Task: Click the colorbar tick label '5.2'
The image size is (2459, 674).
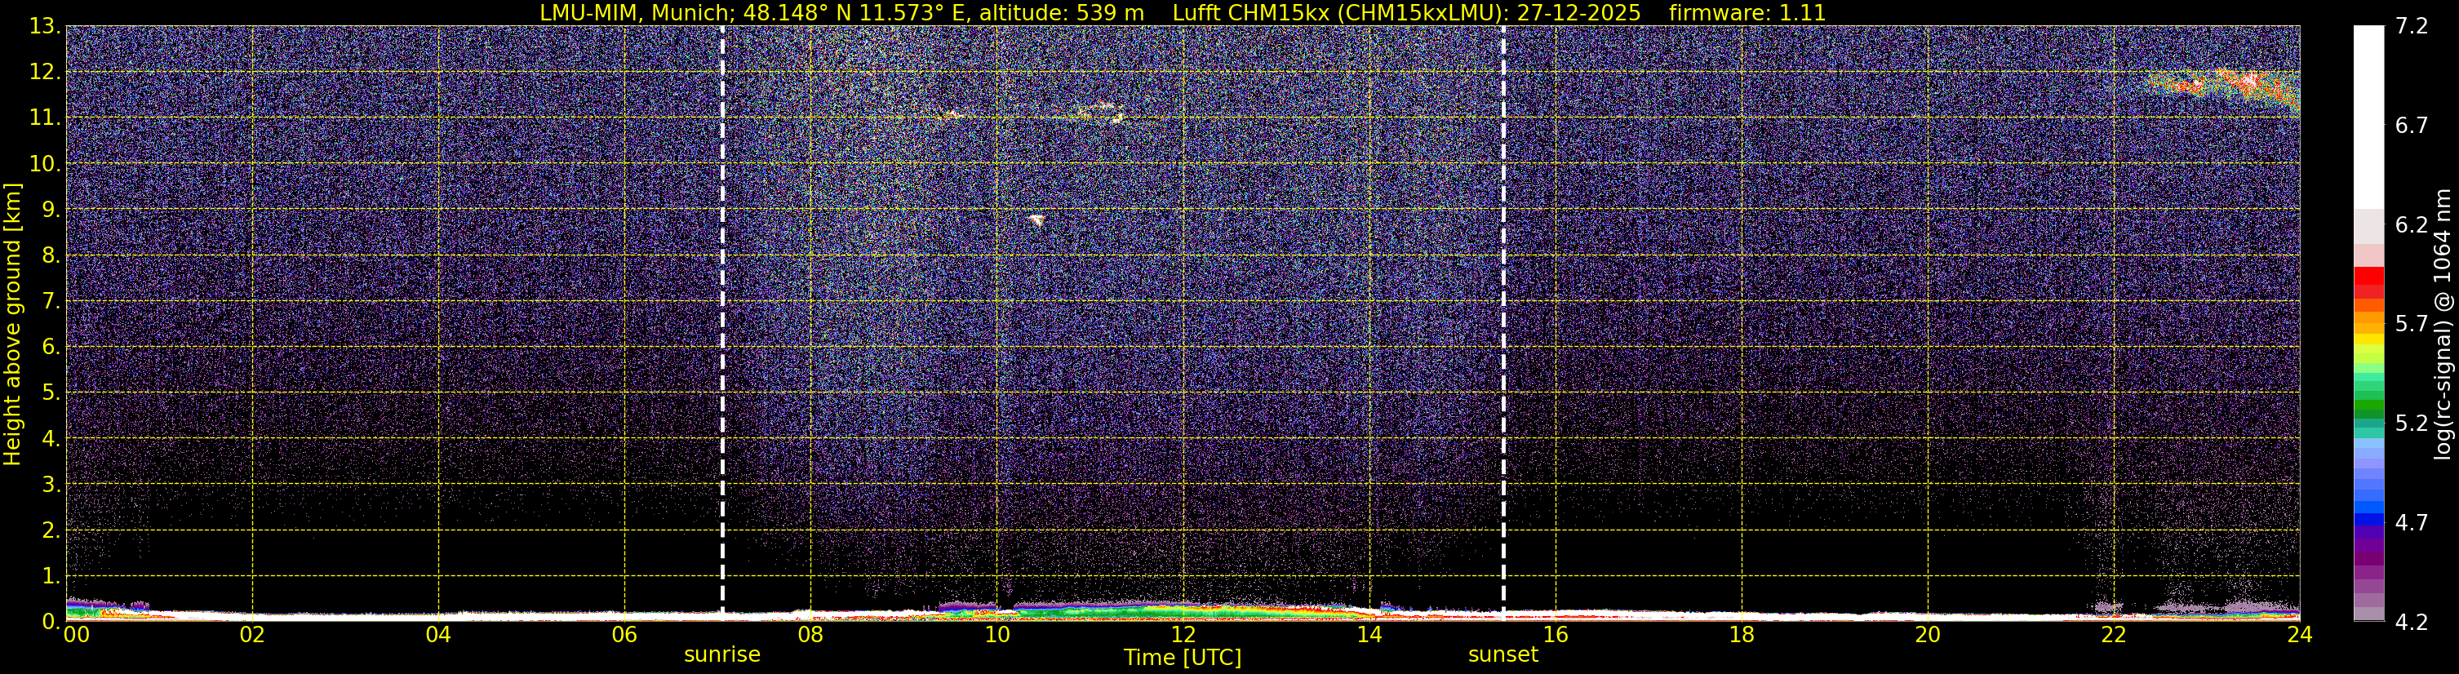Action: coord(2412,423)
